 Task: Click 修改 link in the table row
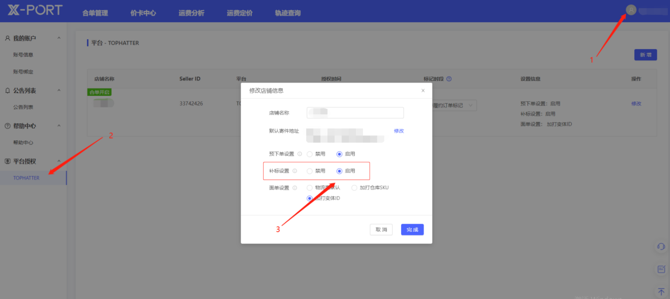636,104
